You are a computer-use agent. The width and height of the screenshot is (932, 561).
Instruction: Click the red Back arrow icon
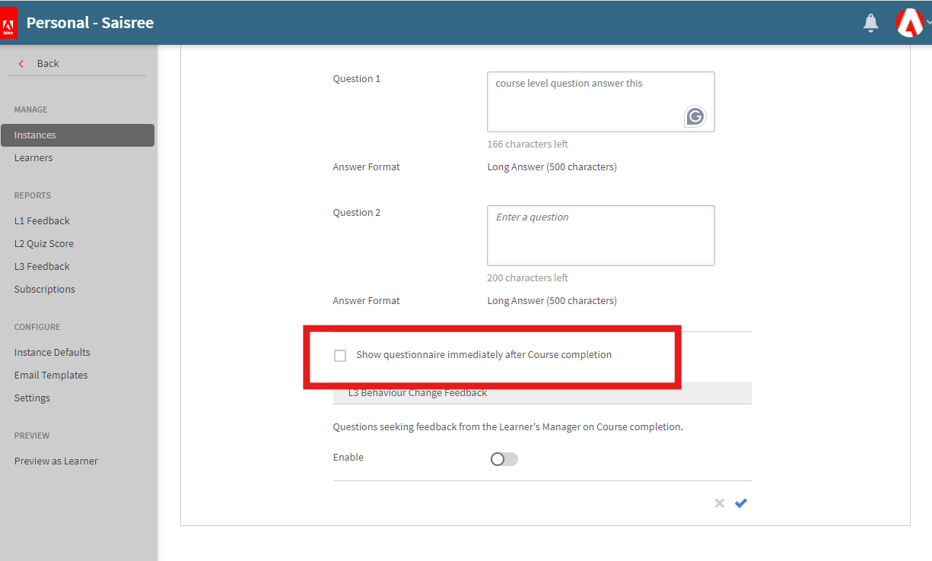tap(21, 64)
